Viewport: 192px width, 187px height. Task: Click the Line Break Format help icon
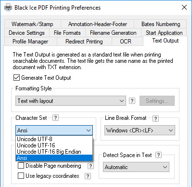[x=155, y=119]
